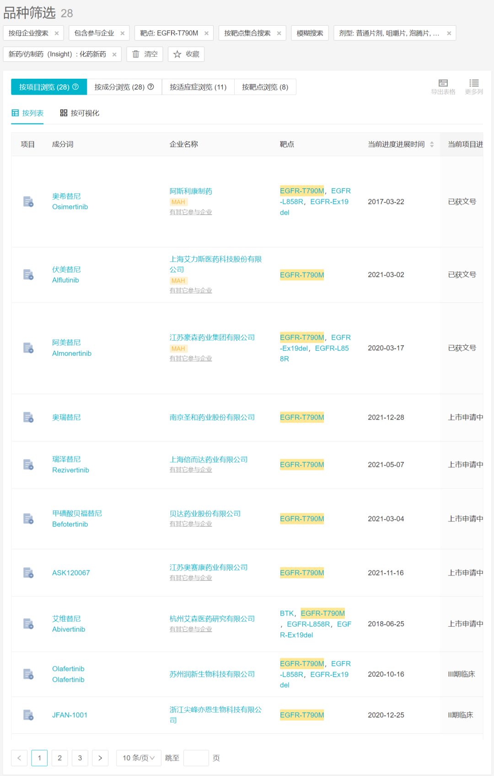This screenshot has height=776, width=494.
Task: Click BTK target in 艾维替尼 row
Action: (287, 613)
